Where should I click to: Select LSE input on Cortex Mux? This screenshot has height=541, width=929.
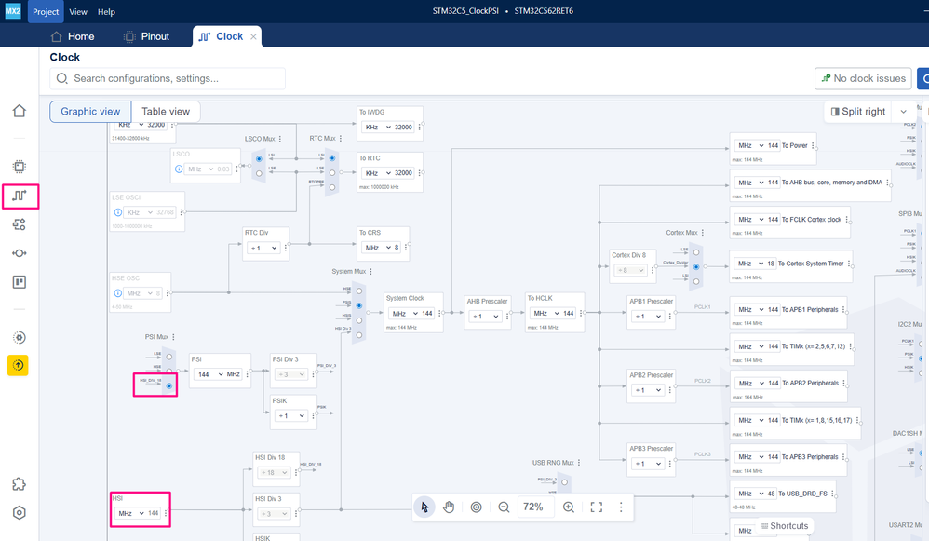(696, 252)
